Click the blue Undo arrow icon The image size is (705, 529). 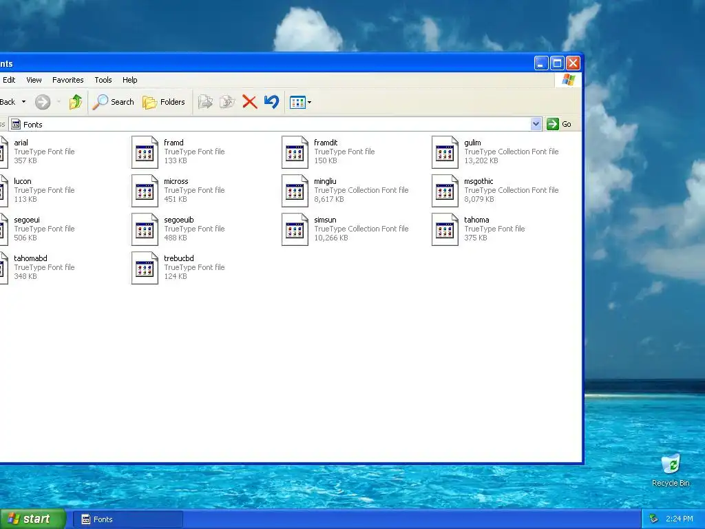point(271,102)
